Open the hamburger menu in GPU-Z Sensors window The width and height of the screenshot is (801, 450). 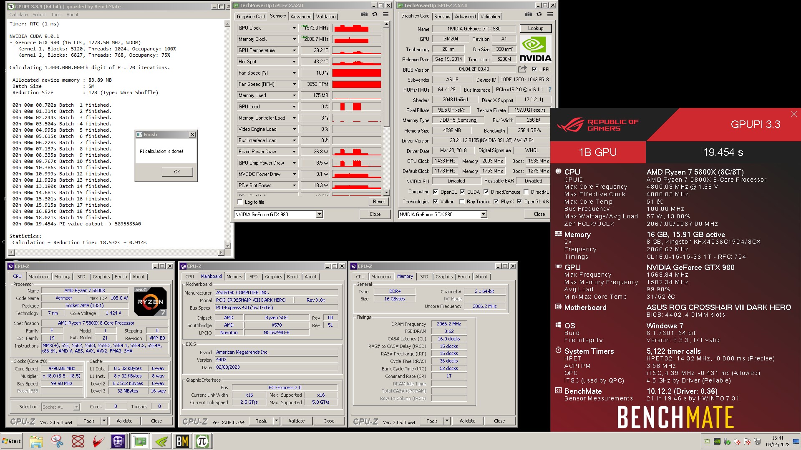(385, 15)
